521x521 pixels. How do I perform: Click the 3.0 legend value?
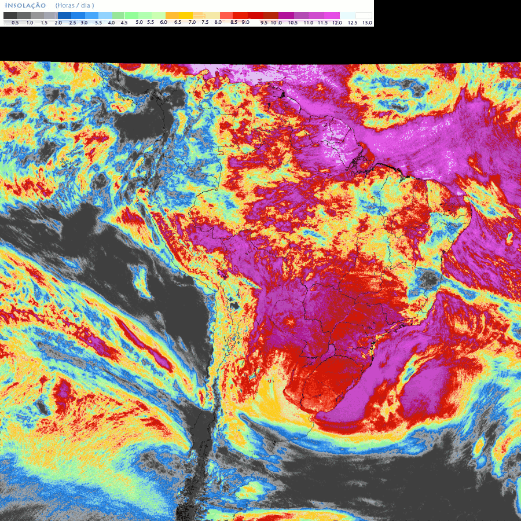(x=84, y=23)
